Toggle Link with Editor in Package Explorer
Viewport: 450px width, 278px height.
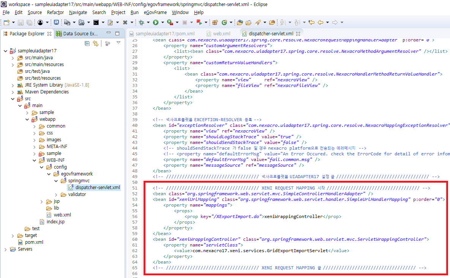click(96, 44)
